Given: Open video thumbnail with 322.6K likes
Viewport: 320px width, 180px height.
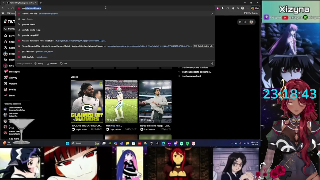Looking at the screenshot, I should 155,102.
